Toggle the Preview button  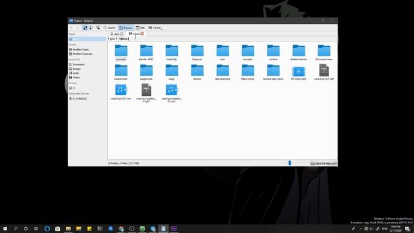pos(125,28)
